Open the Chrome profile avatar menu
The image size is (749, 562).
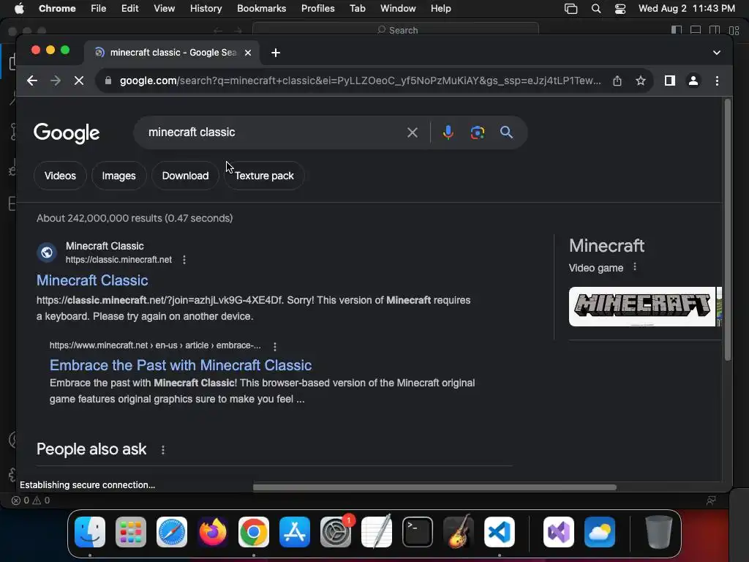(693, 80)
